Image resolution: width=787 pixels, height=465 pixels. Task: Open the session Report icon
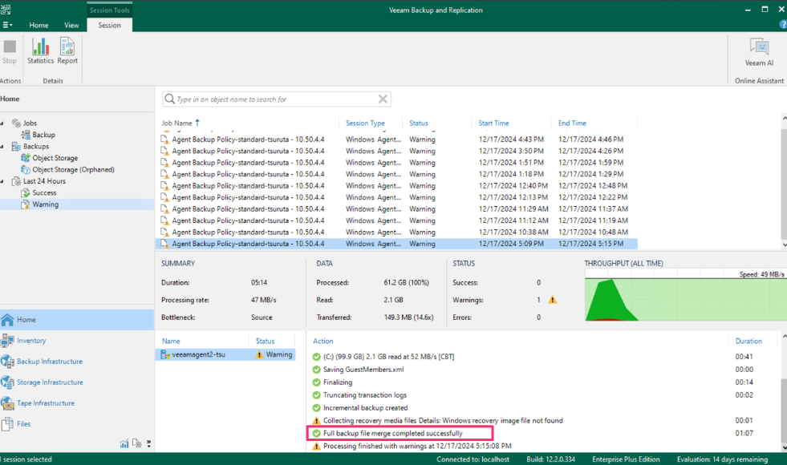[67, 46]
